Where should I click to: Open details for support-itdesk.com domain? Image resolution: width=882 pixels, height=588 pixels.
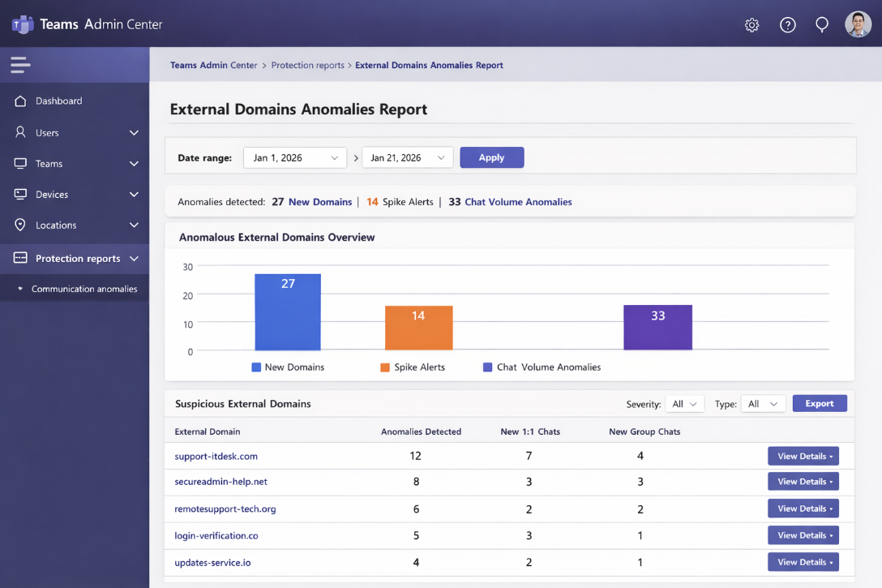tap(803, 456)
